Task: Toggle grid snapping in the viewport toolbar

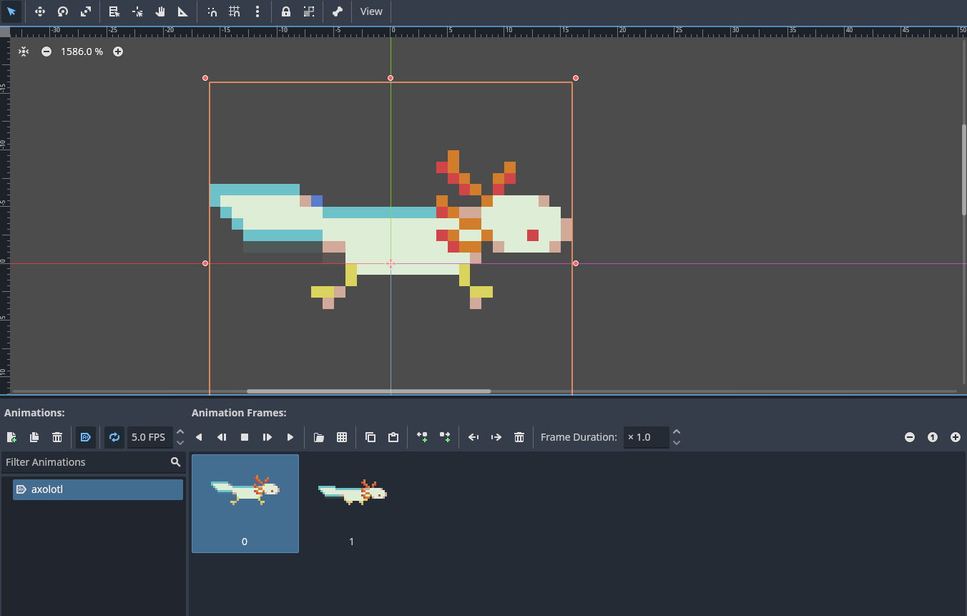Action: point(235,11)
